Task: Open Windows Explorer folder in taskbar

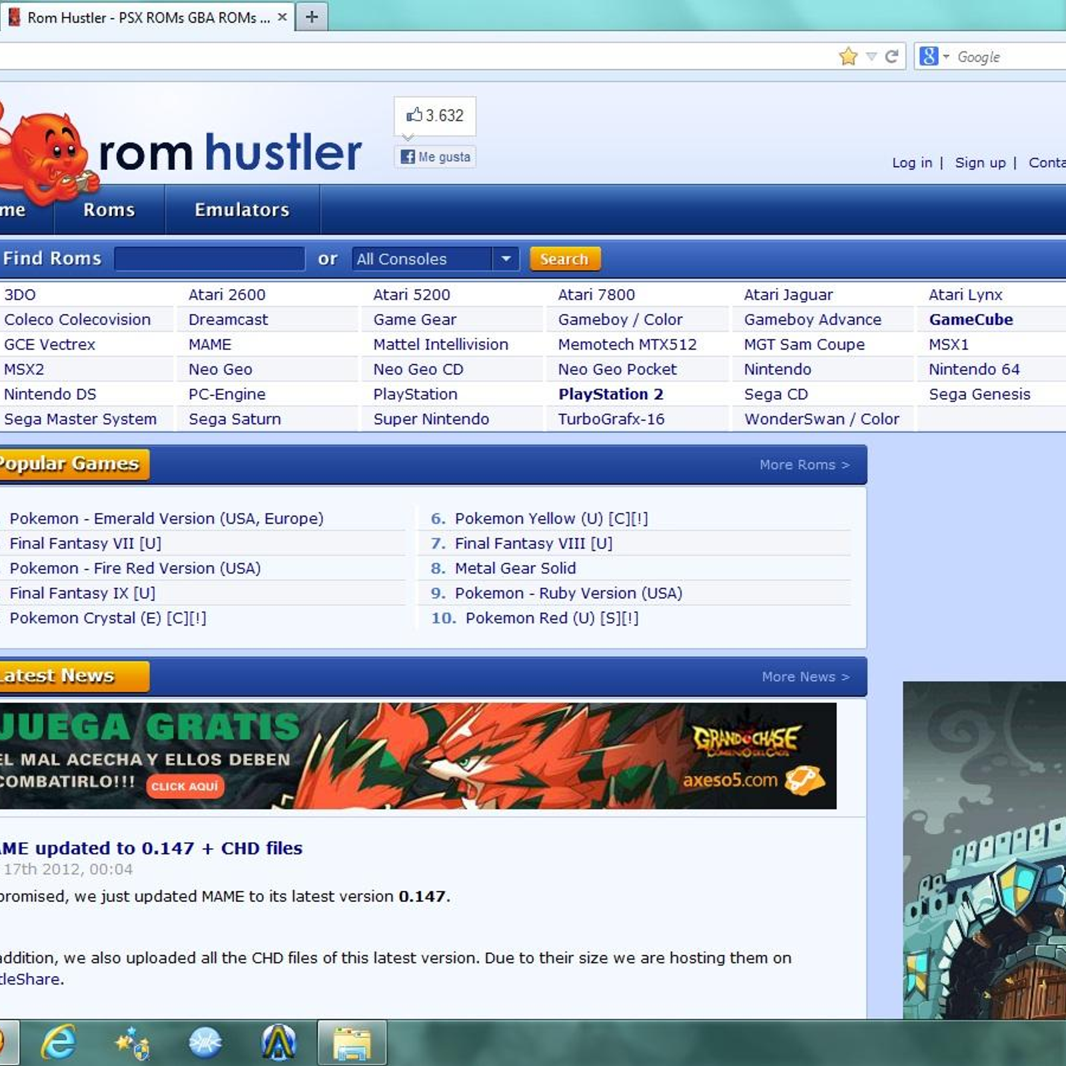Action: click(352, 1043)
